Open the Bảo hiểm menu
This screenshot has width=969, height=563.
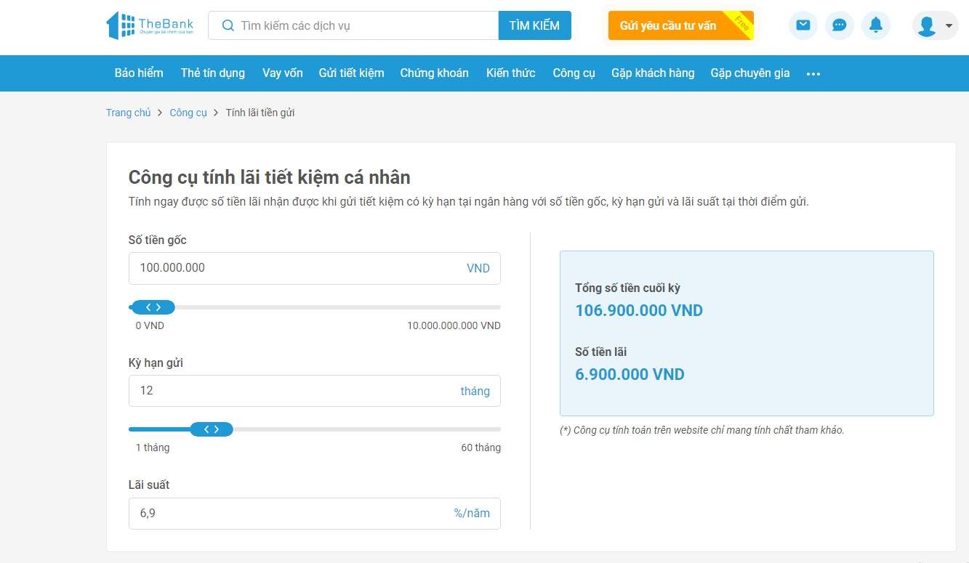pyautogui.click(x=139, y=73)
